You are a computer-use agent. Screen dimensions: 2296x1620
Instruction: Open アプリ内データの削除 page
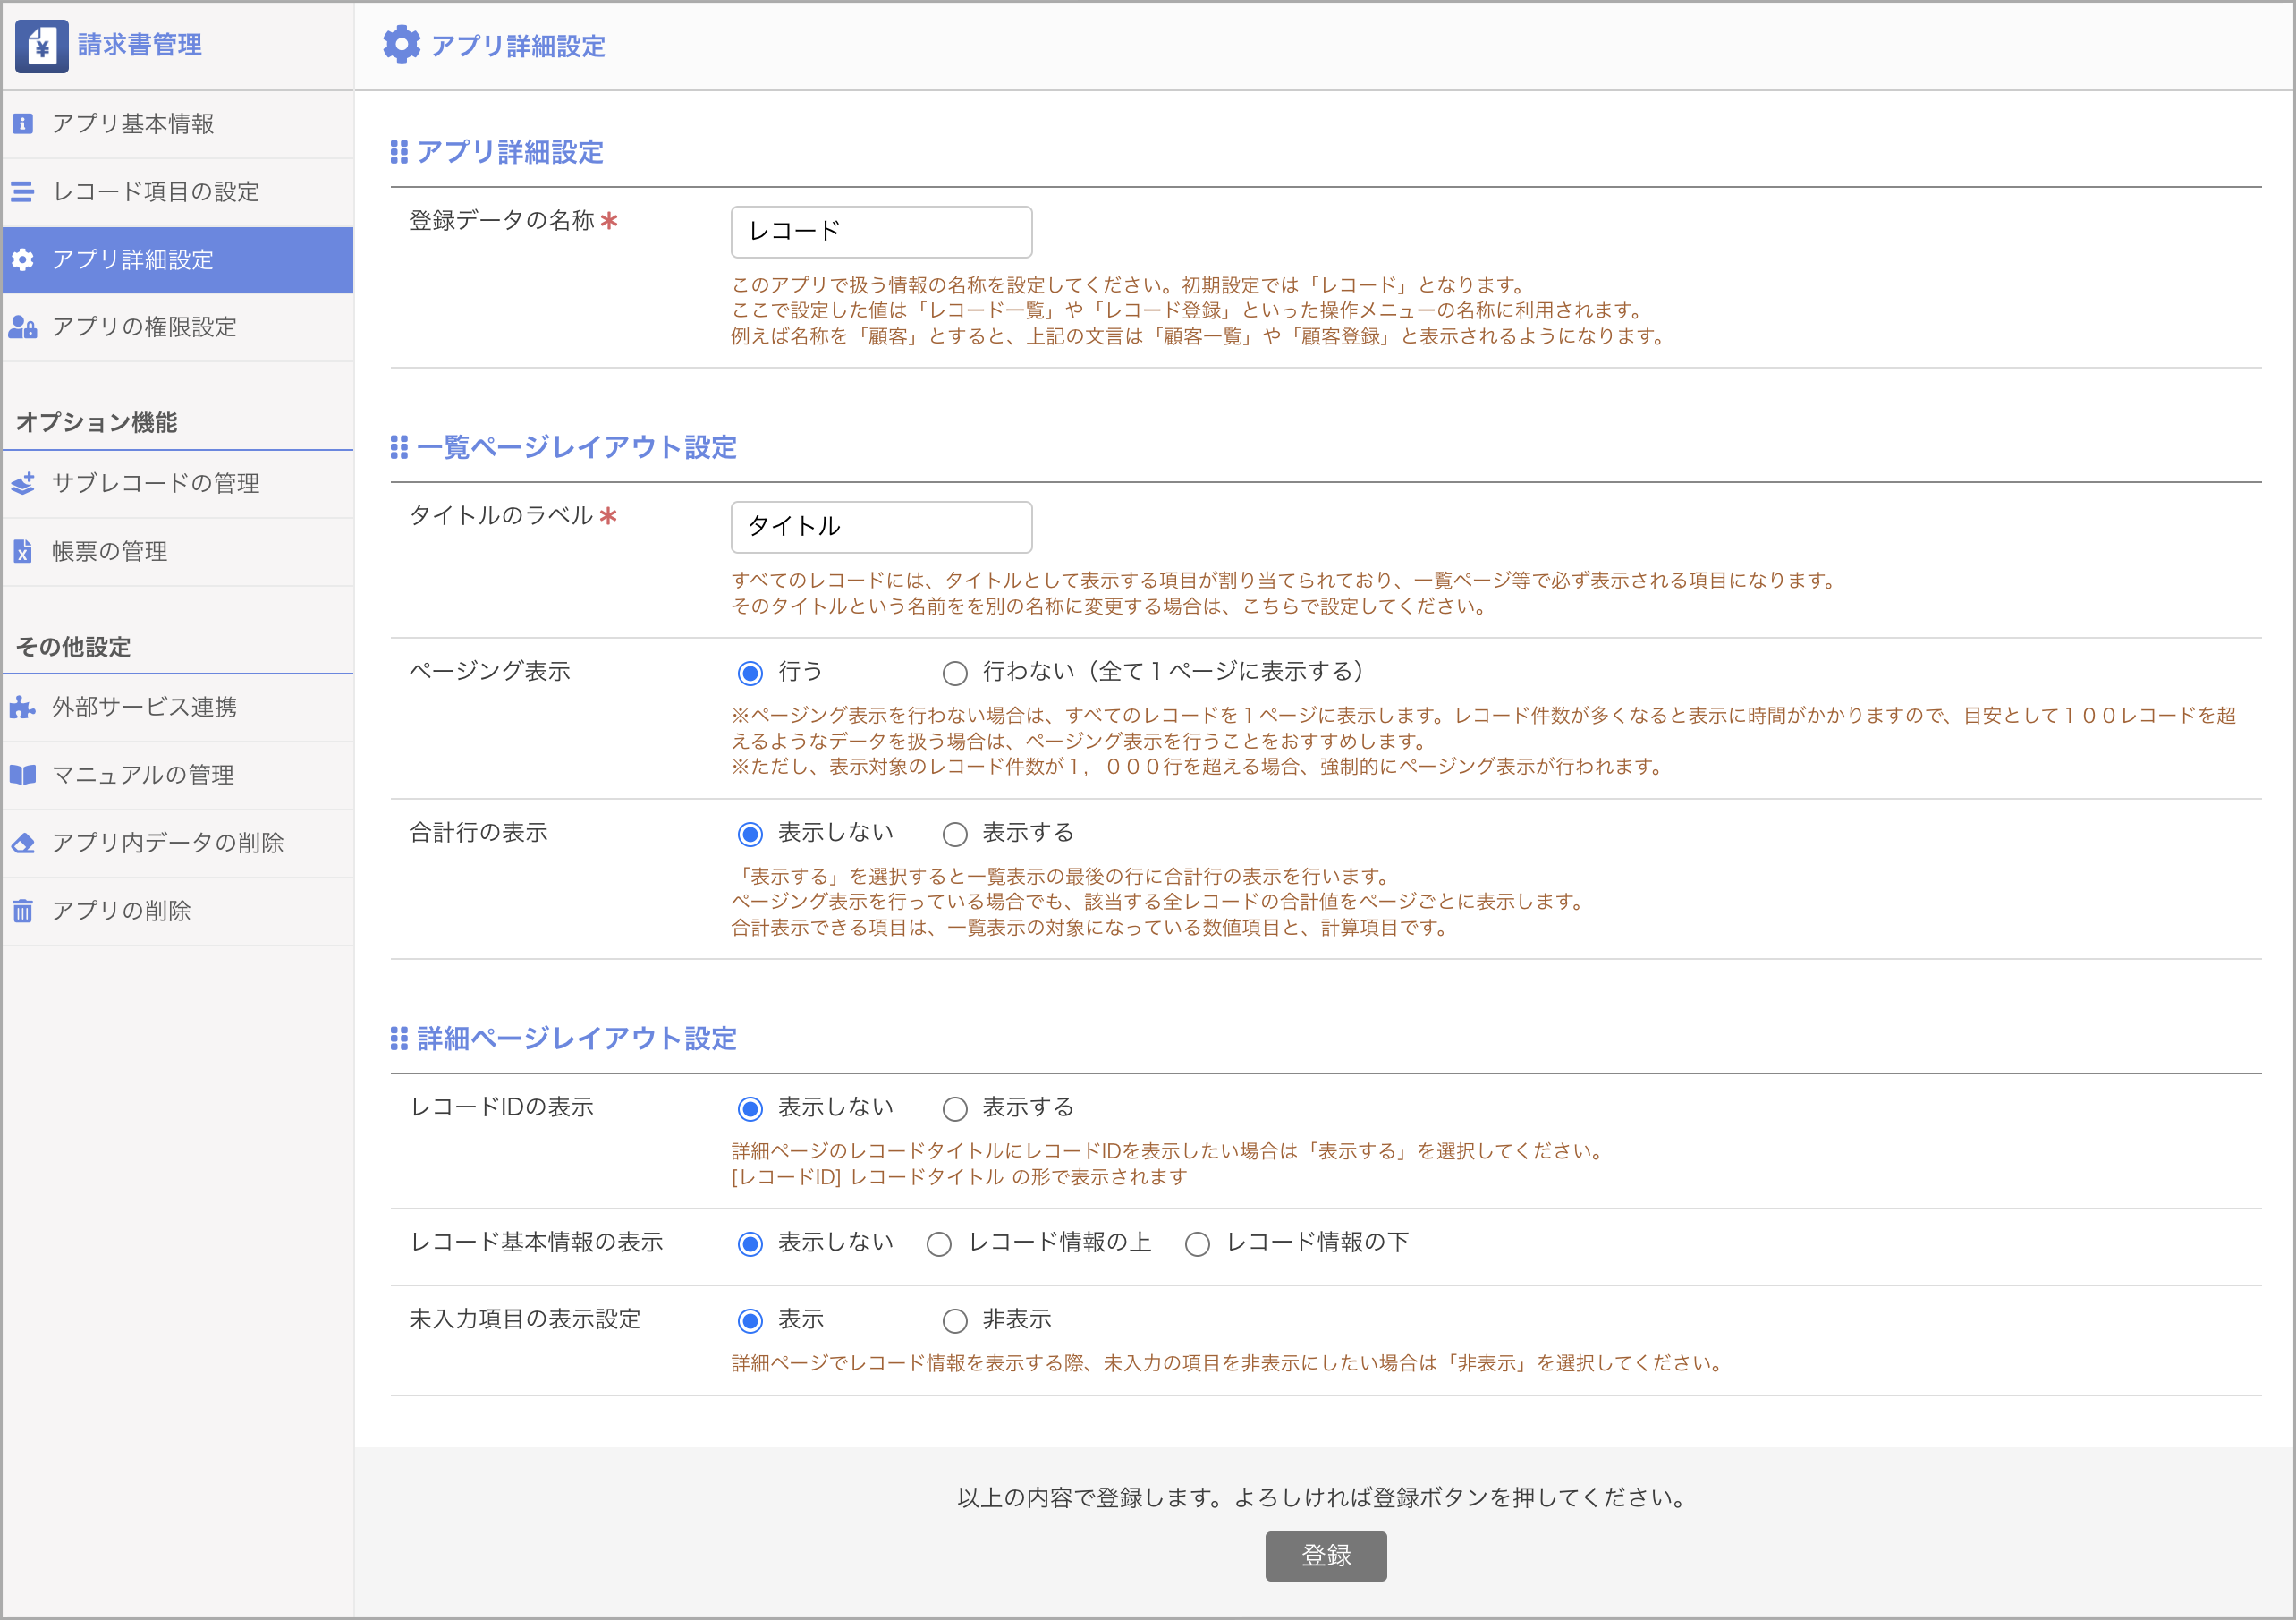pos(178,843)
